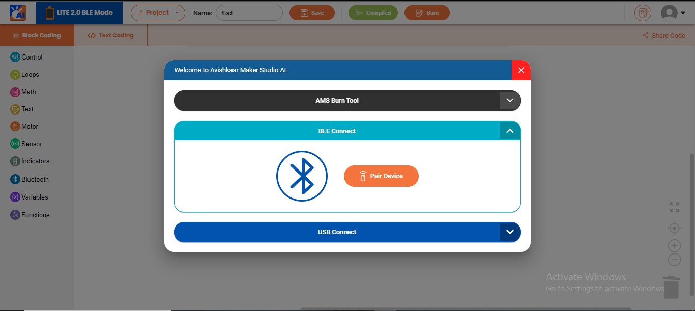This screenshot has height=311, width=695.
Task: Click the Bluetooth category icon in sidebar
Action: (x=15, y=179)
